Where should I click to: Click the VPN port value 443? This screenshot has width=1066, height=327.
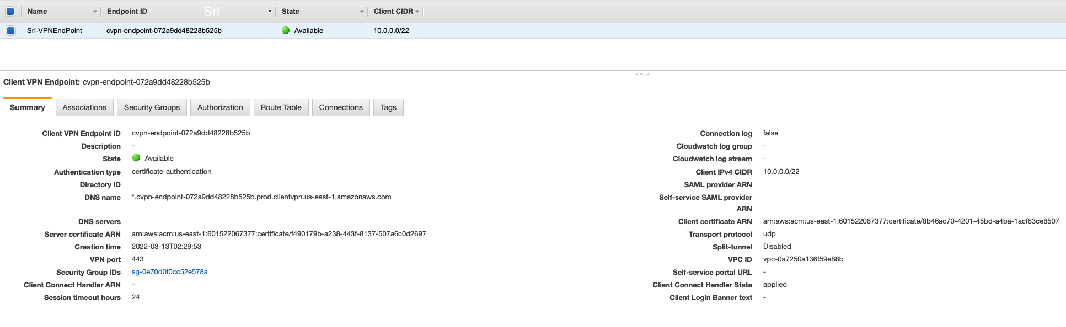pos(138,259)
